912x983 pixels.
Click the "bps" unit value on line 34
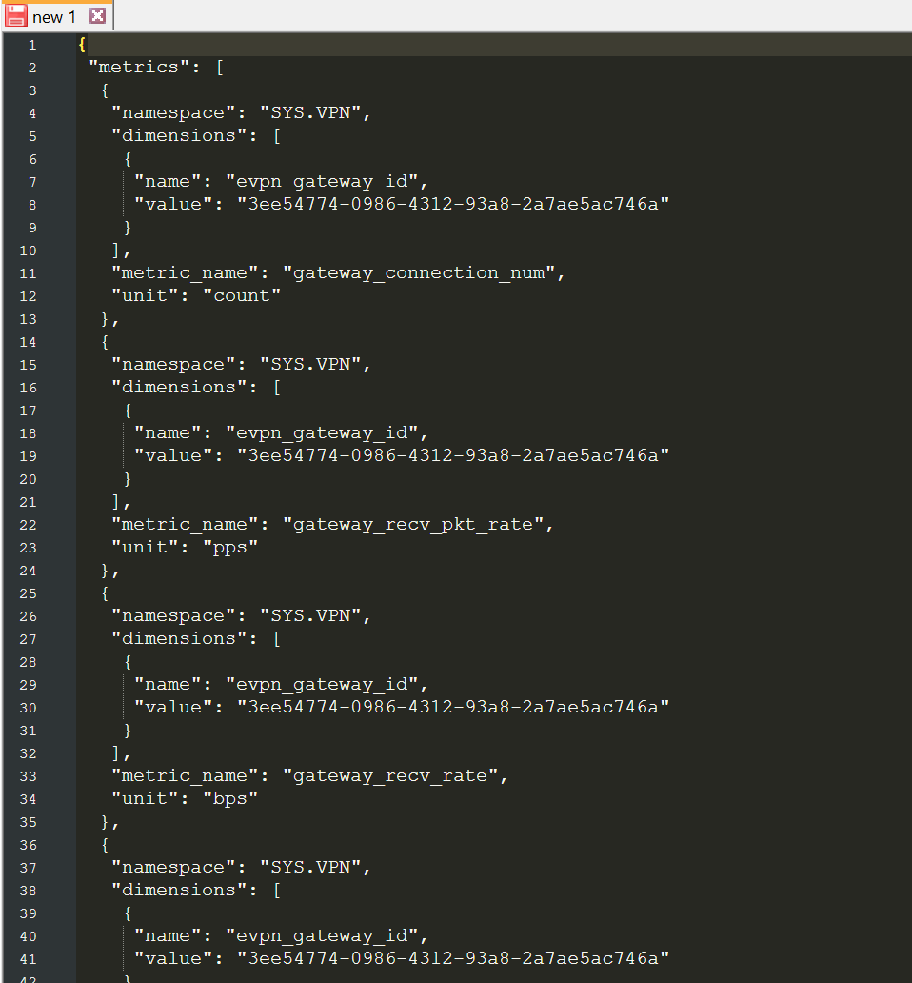coord(229,799)
